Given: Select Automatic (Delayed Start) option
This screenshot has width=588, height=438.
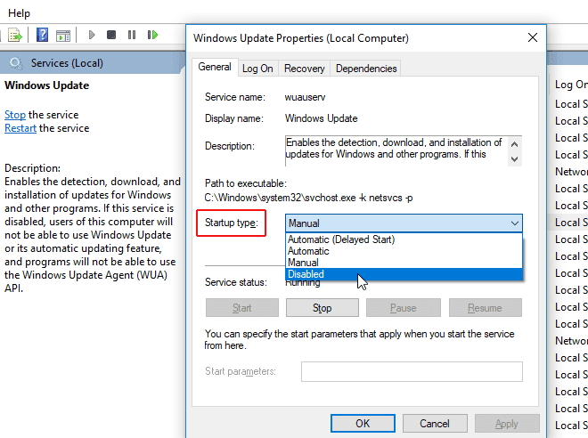Looking at the screenshot, I should tap(340, 239).
